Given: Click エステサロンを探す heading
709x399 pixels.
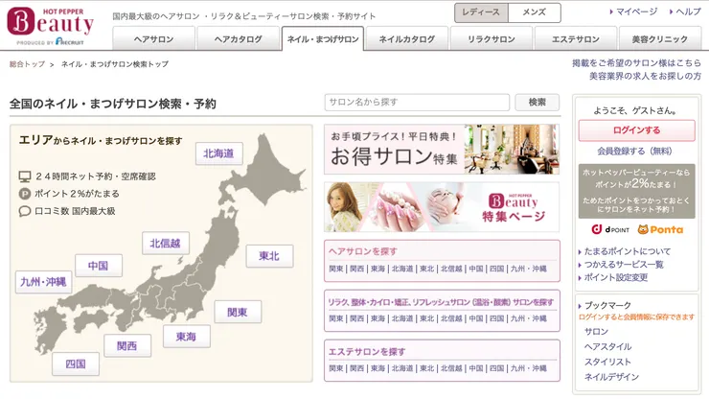Looking at the screenshot, I should pos(367,352).
